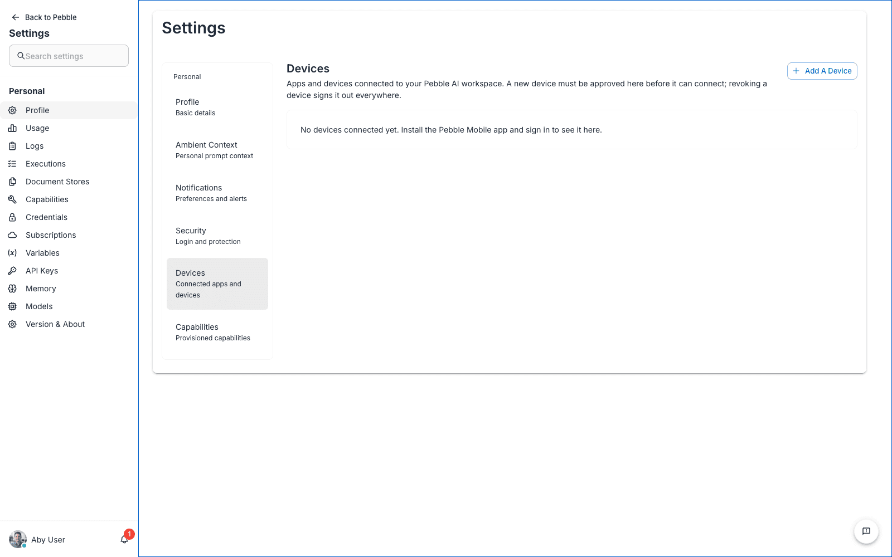Open Notifications Preferences and alerts tab
This screenshot has height=557, width=892.
pos(217,193)
